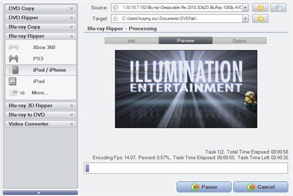The width and height of the screenshot is (293, 196).
Task: Expand the Blu-ray 3D Ripper section
Action: (x=40, y=105)
